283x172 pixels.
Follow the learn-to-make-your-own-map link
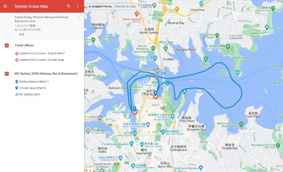[x=125, y=7]
